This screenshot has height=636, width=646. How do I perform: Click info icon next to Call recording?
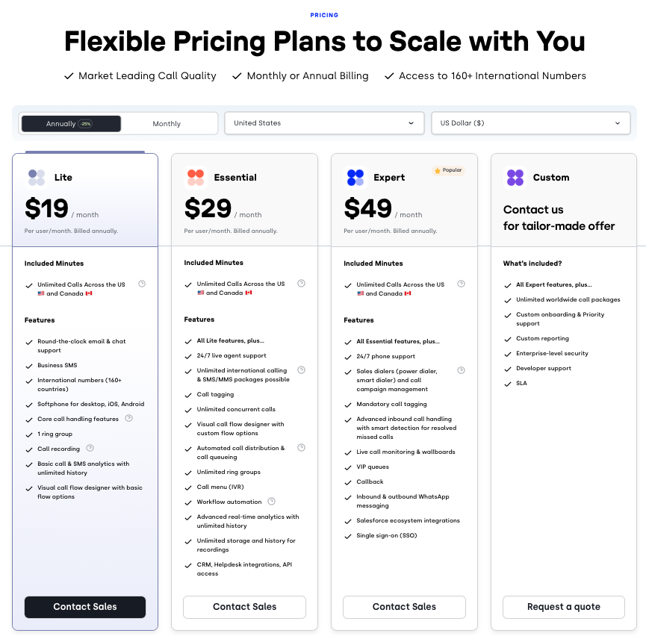pos(90,448)
